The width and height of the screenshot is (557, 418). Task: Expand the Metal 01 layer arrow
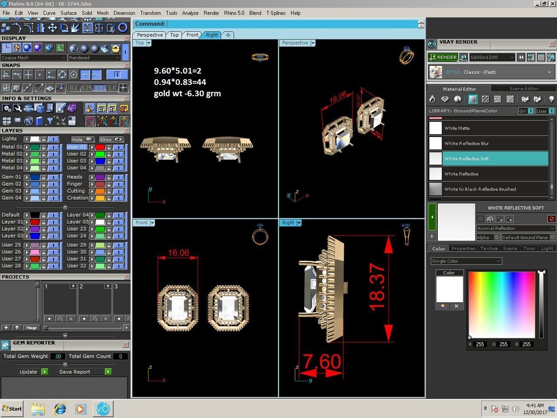[x=27, y=147]
